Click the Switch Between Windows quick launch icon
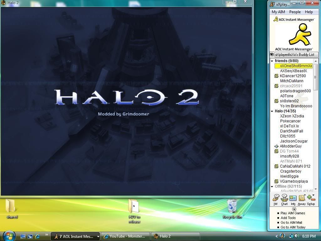The width and height of the screenshot is (321, 241). (30, 237)
